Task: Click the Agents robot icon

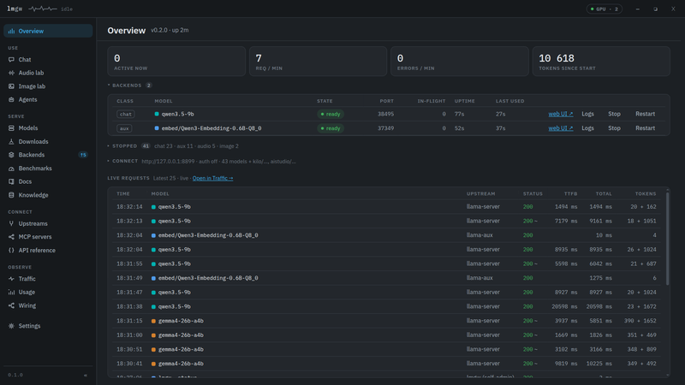Action: (11, 99)
